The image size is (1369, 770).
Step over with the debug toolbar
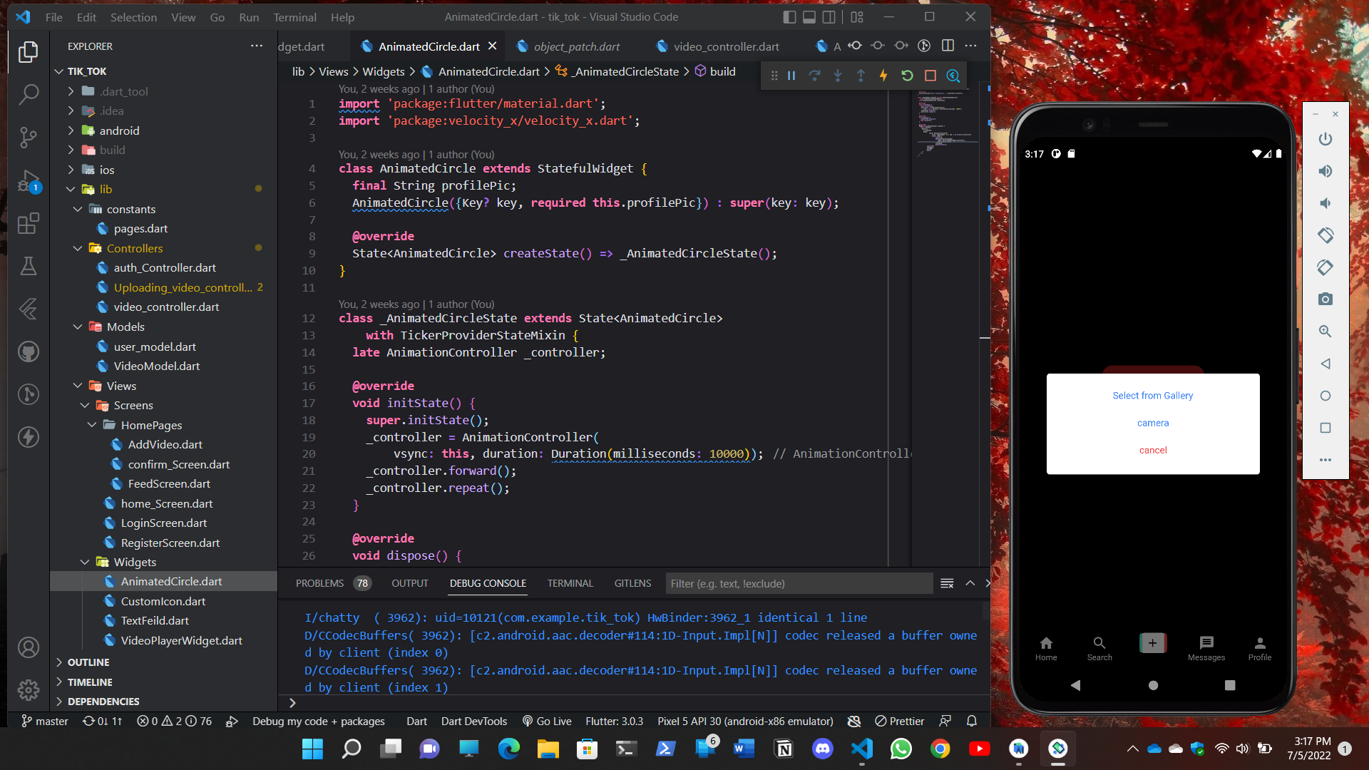[x=815, y=75]
